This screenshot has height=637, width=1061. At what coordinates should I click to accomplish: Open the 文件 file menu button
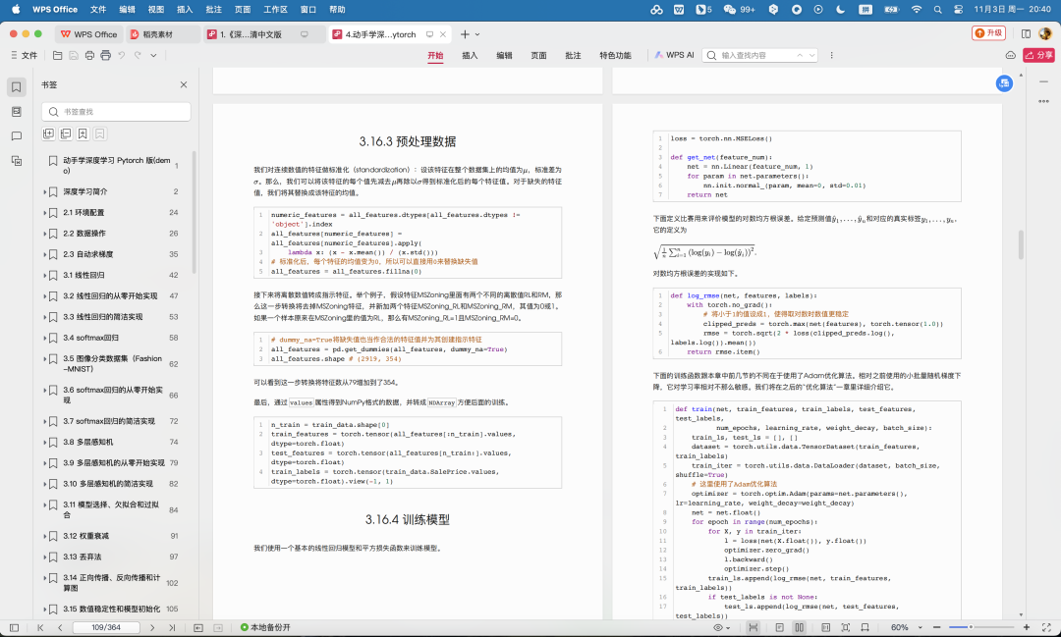coord(24,55)
